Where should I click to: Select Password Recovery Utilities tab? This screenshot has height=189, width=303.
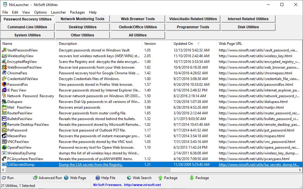coord(27,19)
